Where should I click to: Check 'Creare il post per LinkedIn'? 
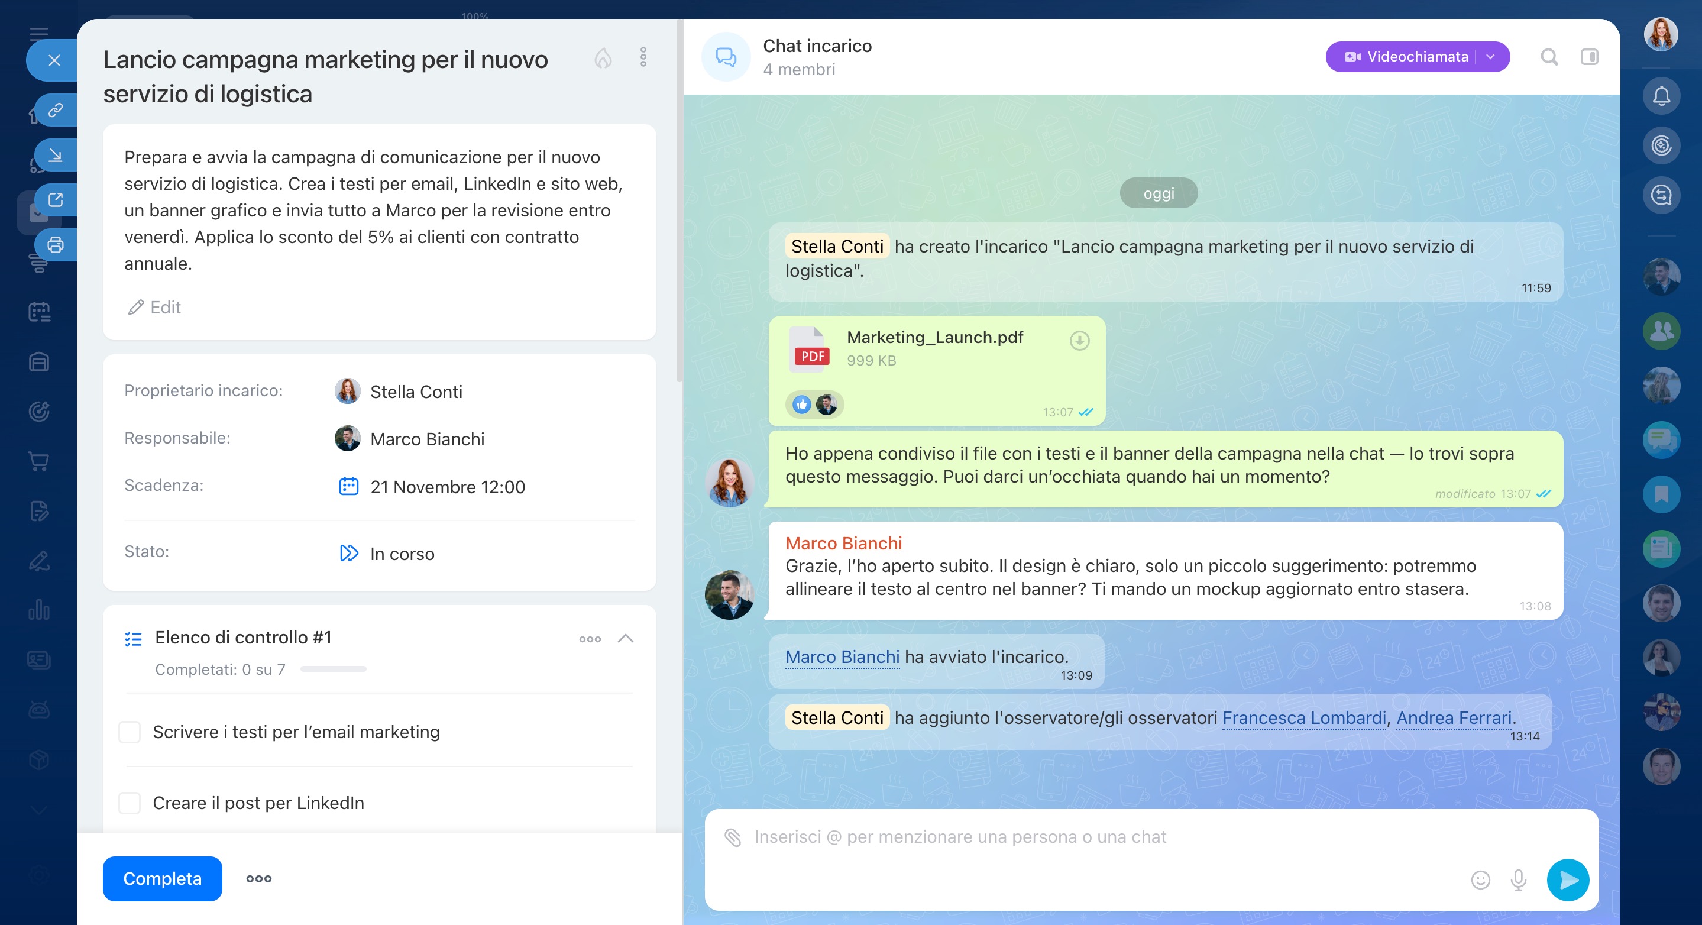[130, 803]
